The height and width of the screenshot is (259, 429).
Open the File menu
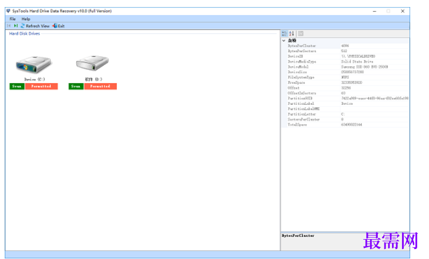click(12, 19)
